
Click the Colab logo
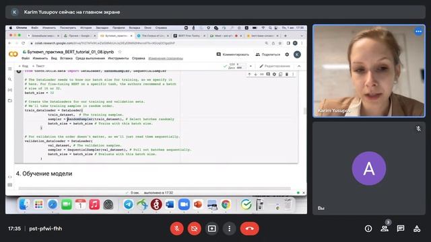pyautogui.click(x=13, y=54)
